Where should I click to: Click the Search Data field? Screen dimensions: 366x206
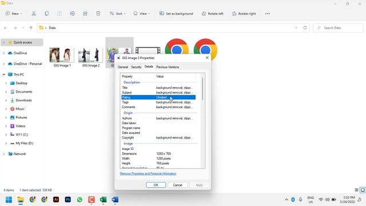[x=338, y=28]
